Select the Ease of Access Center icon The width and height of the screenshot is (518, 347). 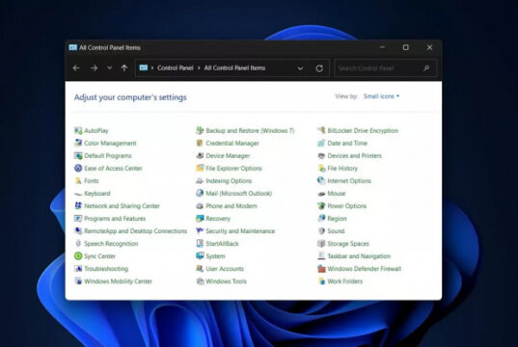tap(78, 168)
